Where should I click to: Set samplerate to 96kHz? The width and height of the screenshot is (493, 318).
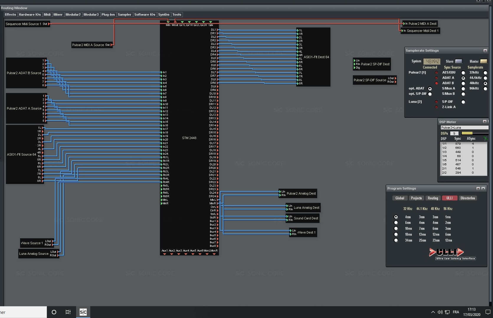tap(485, 89)
